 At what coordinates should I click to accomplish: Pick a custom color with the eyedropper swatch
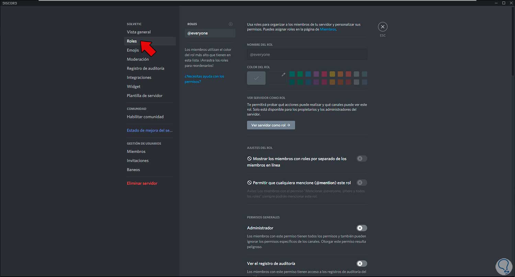[x=277, y=78]
